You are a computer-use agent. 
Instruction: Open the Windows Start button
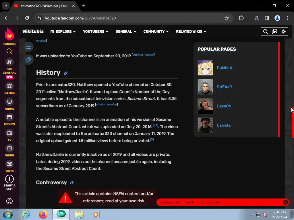pyautogui.click(x=8, y=214)
